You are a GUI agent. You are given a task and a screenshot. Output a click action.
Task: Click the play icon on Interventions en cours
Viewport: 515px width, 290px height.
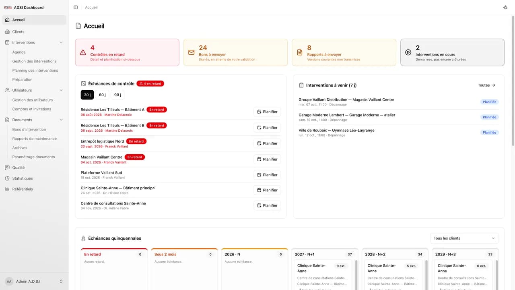[408, 52]
